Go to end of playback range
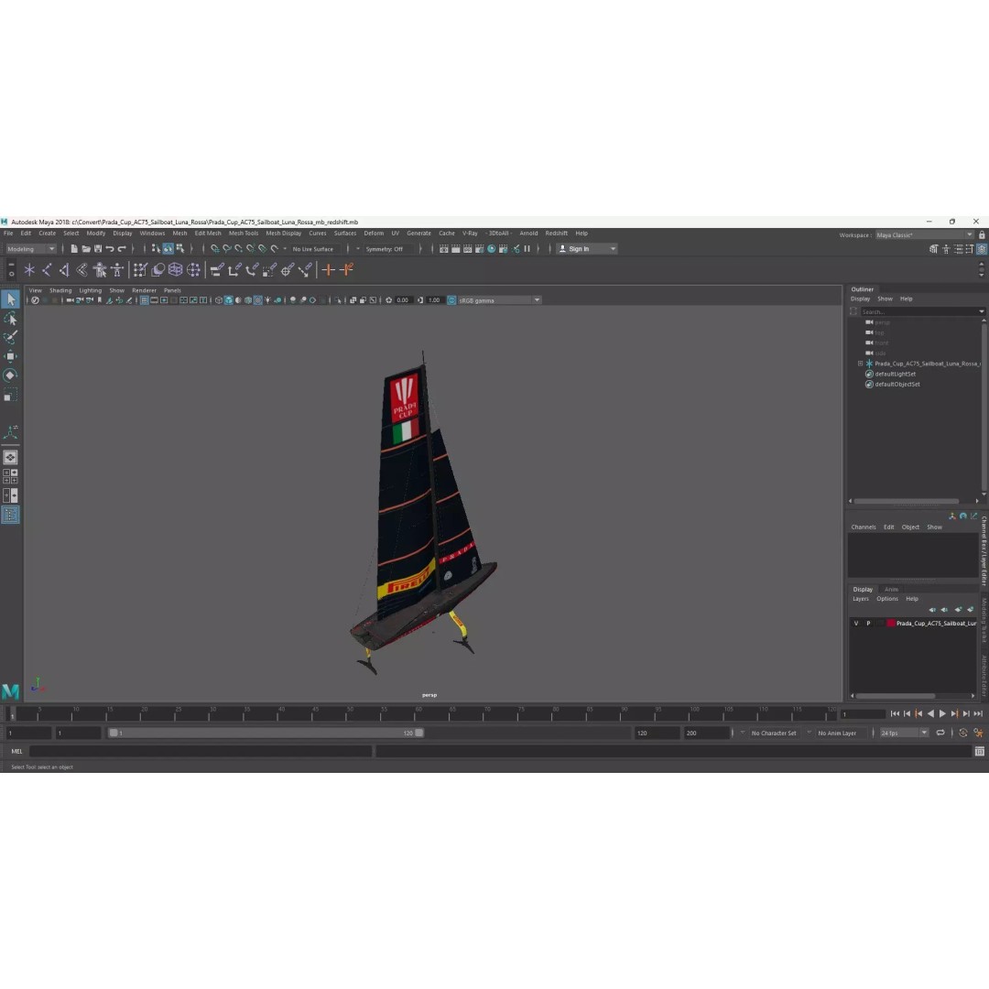This screenshot has width=989, height=989. [978, 713]
